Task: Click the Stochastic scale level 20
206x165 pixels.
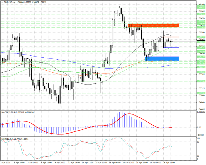Action: 198,156
